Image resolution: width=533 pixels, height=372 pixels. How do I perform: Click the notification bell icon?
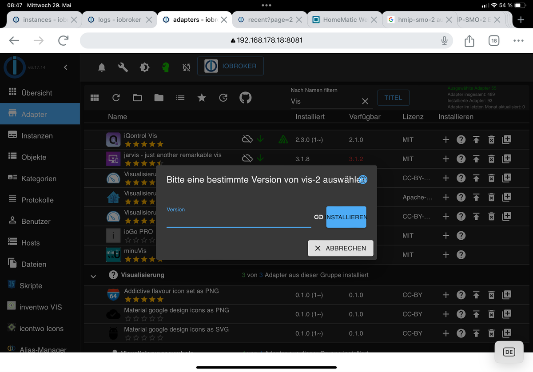pos(102,67)
